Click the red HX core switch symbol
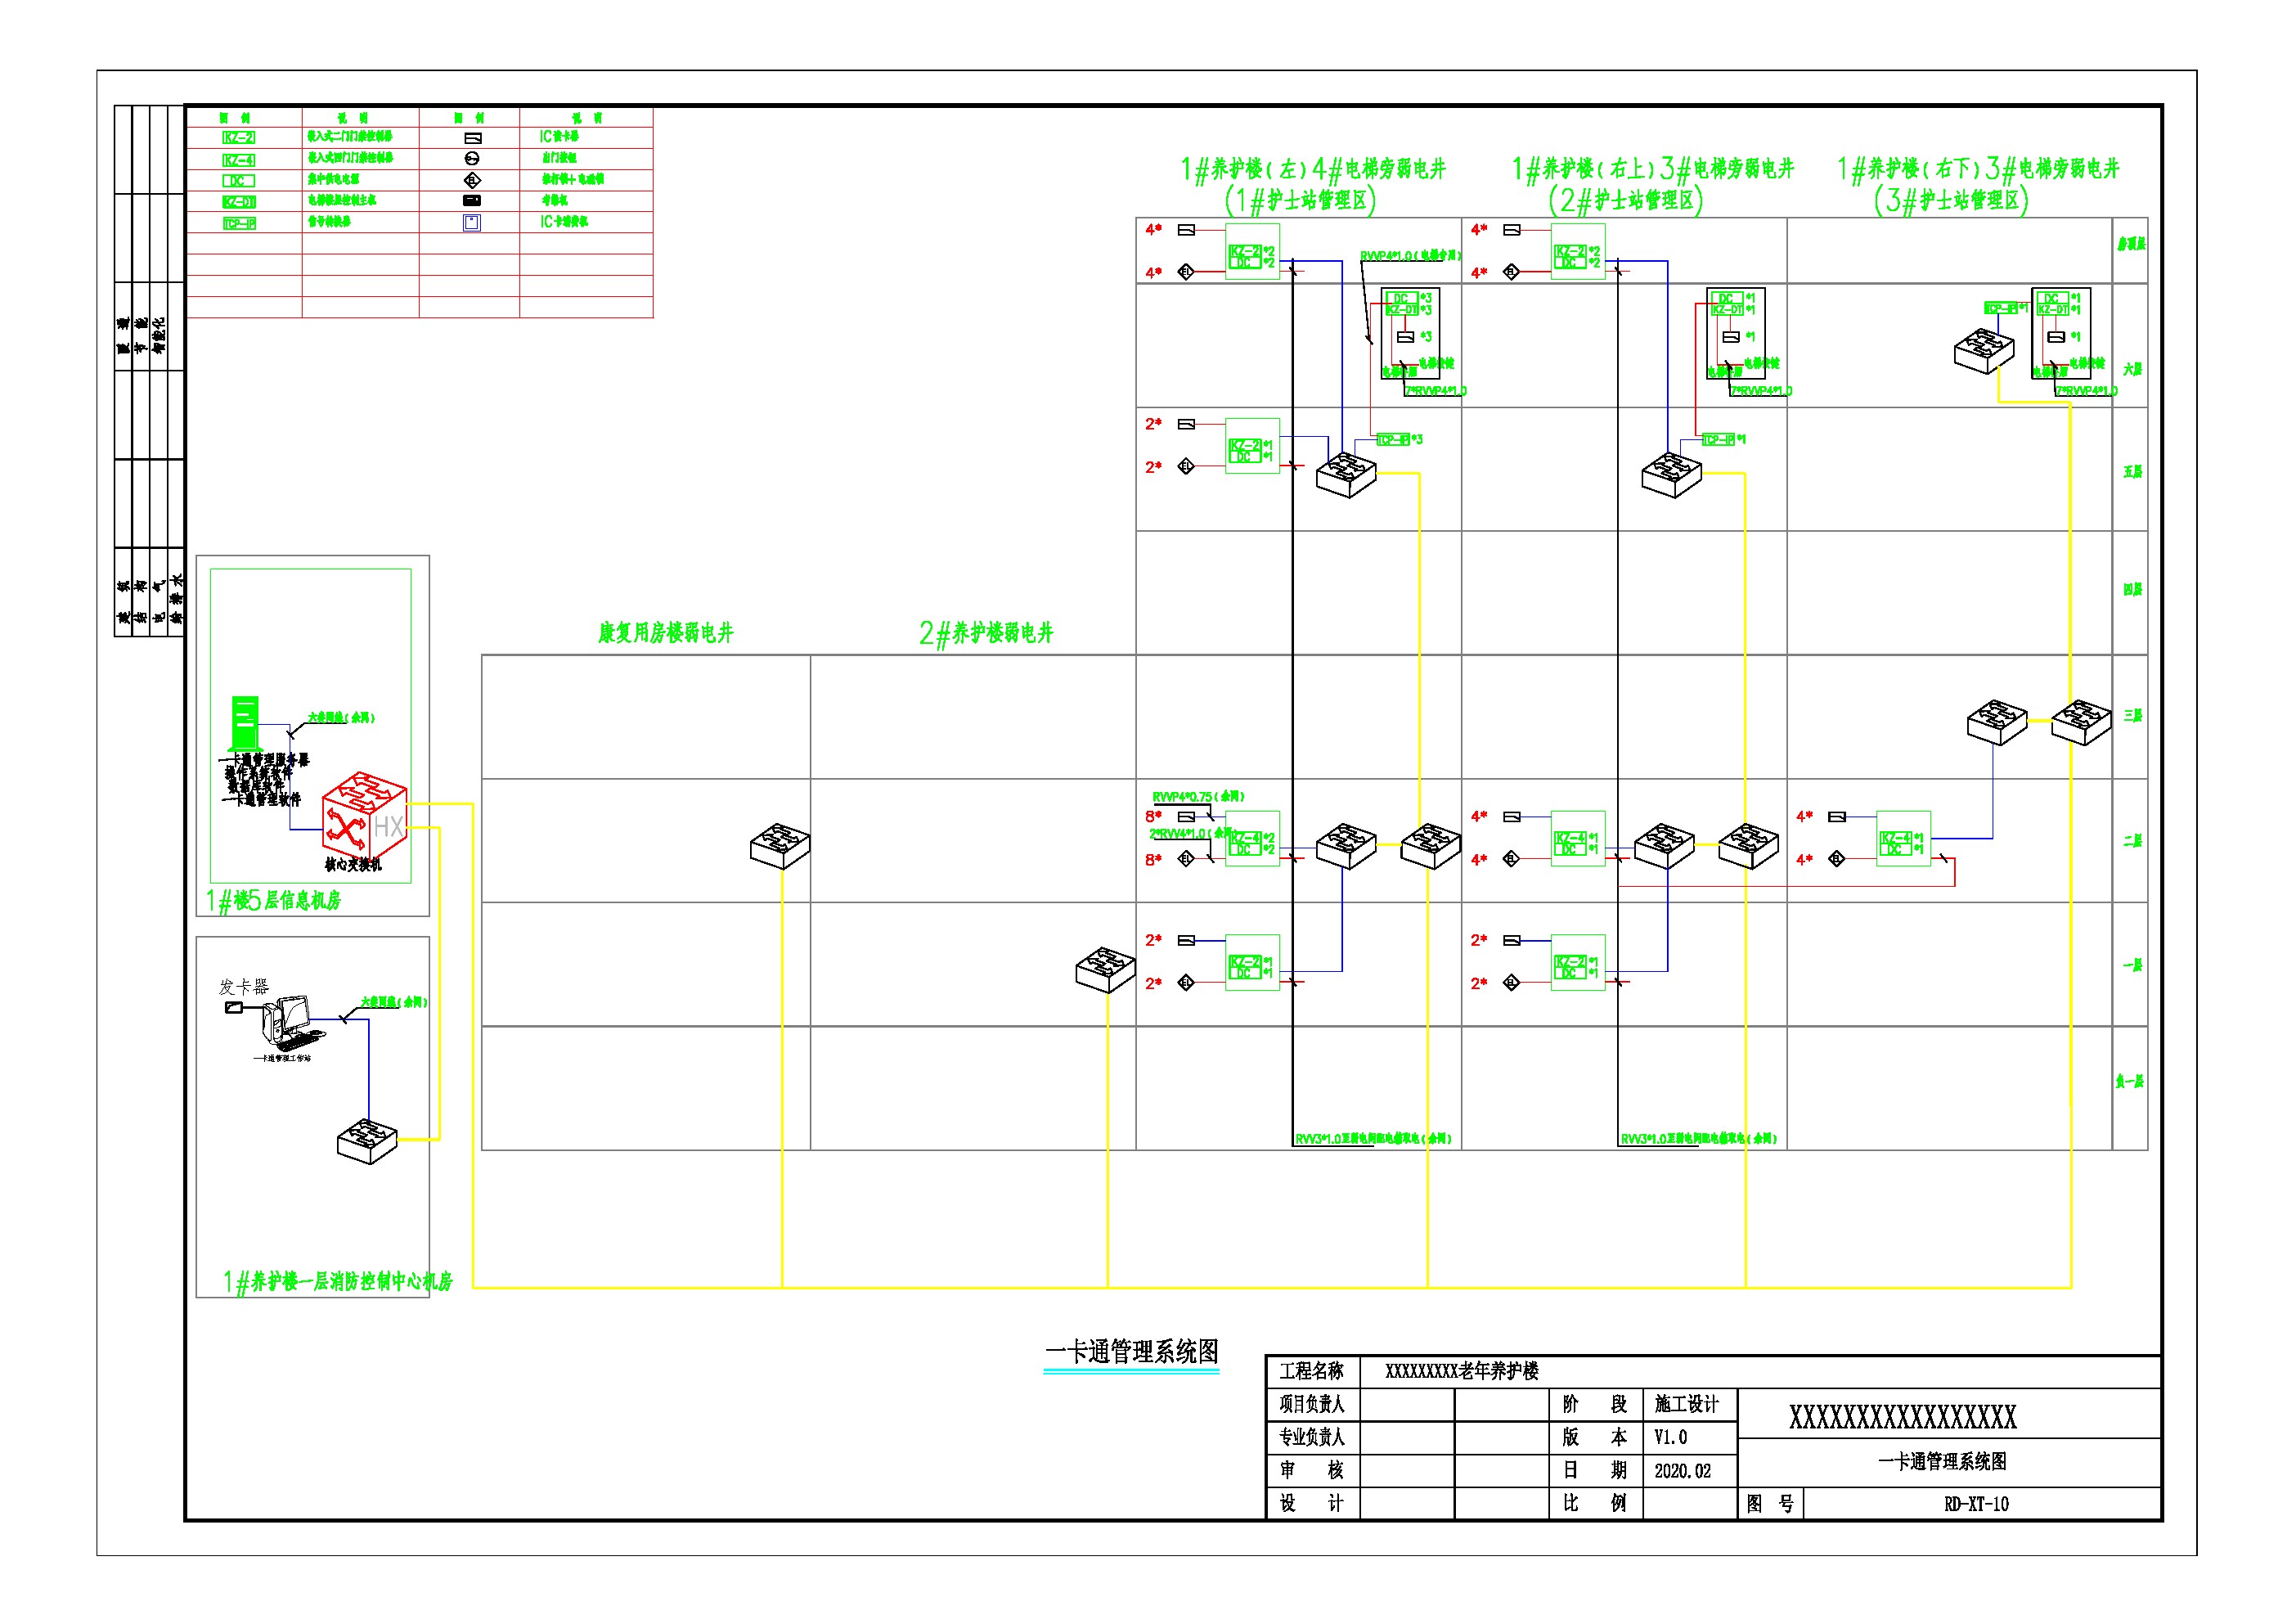 click(365, 816)
